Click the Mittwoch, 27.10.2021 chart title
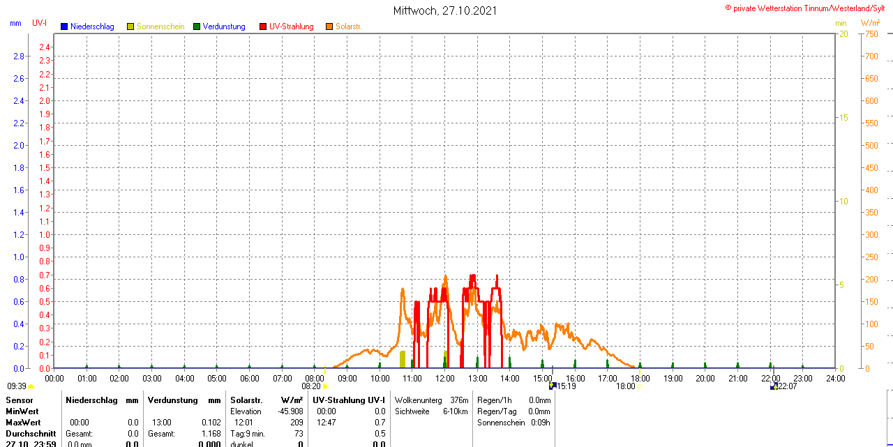 (446, 10)
